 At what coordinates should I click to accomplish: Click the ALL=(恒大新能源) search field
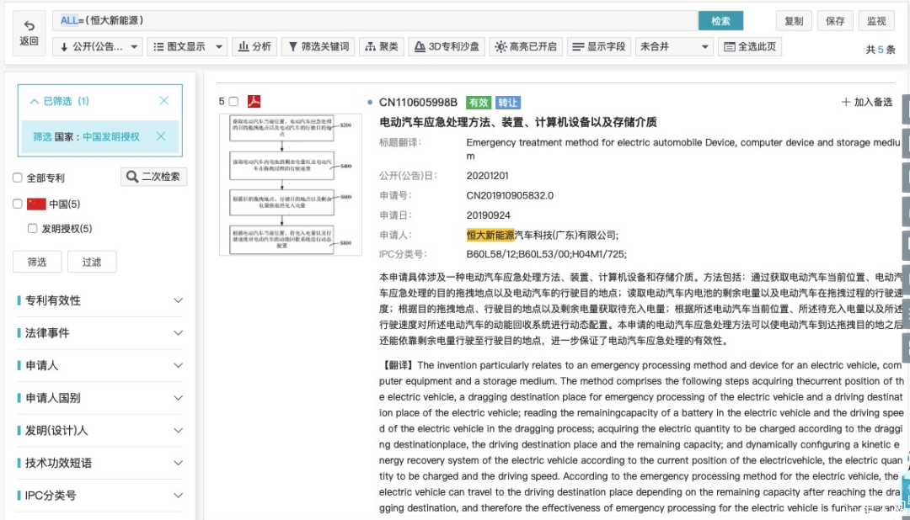(x=375, y=21)
